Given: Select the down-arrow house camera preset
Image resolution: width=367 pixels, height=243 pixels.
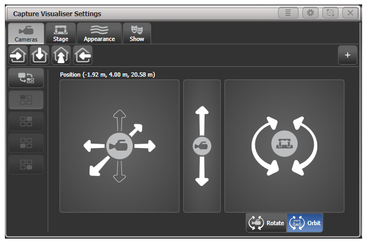Looking at the screenshot, I should point(39,55).
